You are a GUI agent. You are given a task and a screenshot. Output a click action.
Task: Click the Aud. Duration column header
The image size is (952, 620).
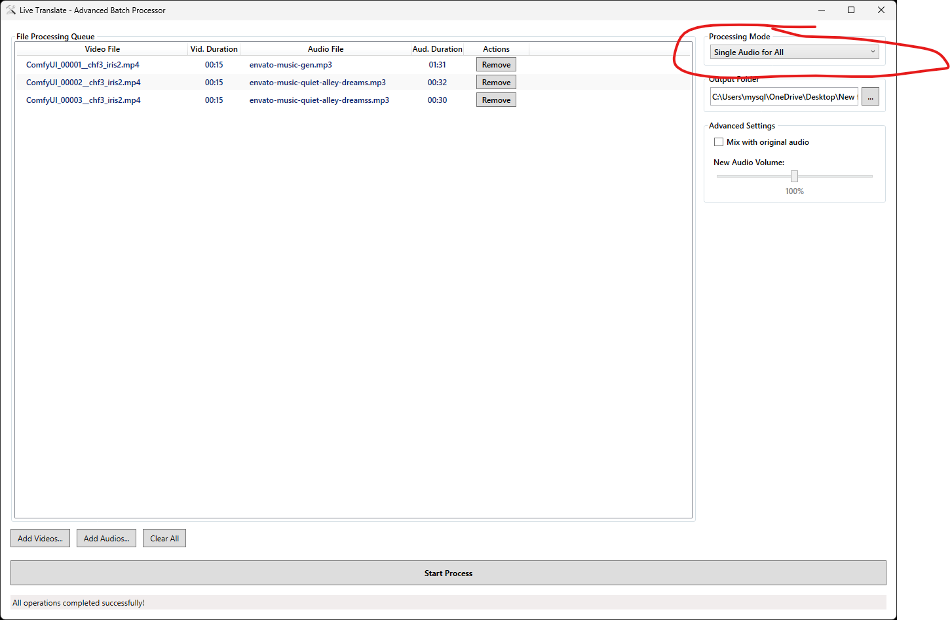point(437,49)
